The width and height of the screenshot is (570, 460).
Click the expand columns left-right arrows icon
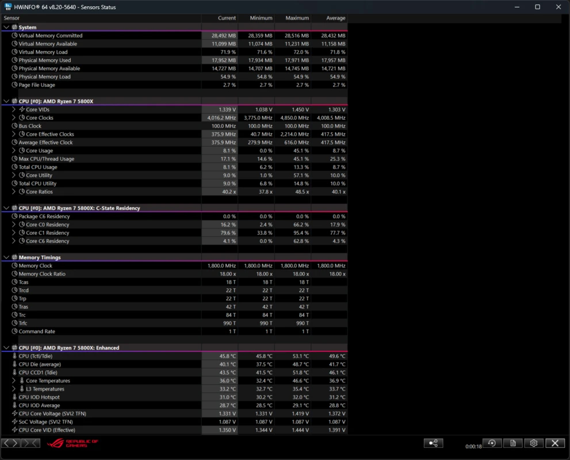(x=11, y=443)
